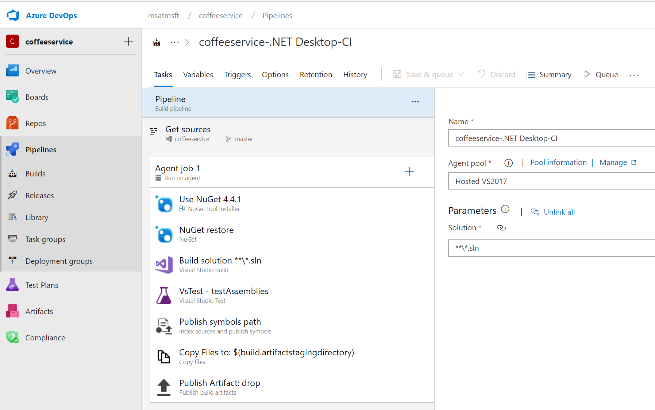Queue the build pipeline
Screen dimensions: 655x410
coord(601,74)
